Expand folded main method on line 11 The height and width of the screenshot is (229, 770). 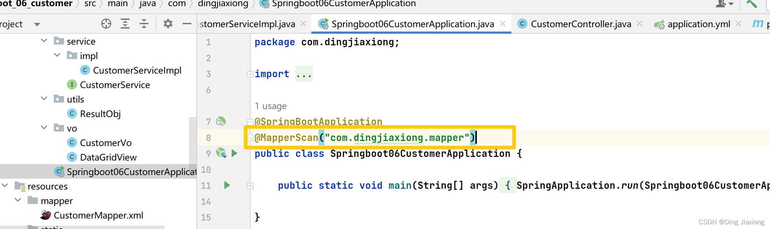tap(250, 186)
